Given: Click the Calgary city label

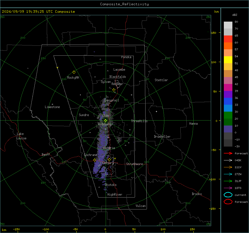Looking at the screenshot, I should (x=108, y=163).
